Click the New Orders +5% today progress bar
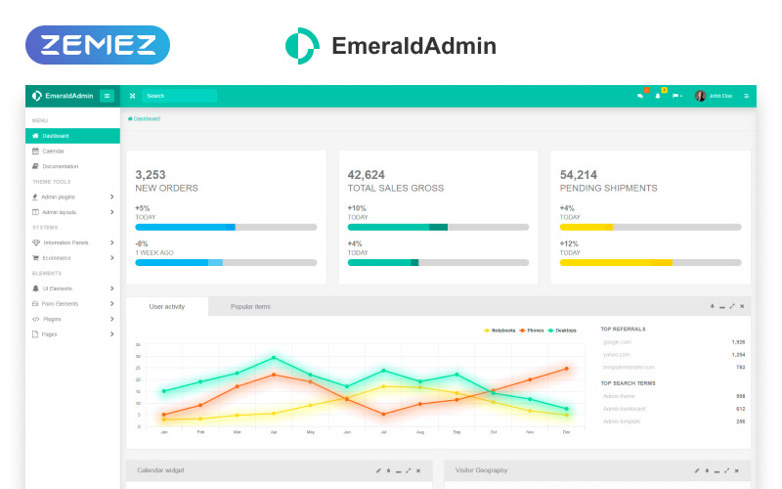This screenshot has width=782, height=489. tap(226, 227)
